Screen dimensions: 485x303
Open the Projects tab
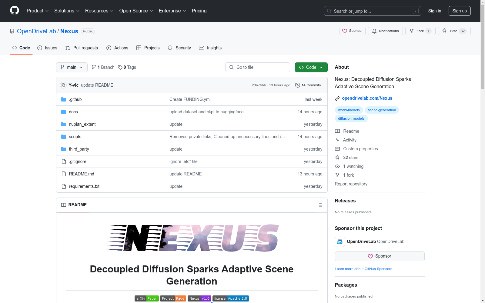pos(148,48)
